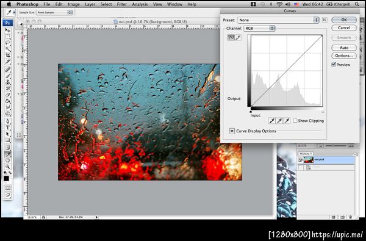Toggle history brush source for oui.psd
This screenshot has height=241, width=366.
tap(301, 160)
